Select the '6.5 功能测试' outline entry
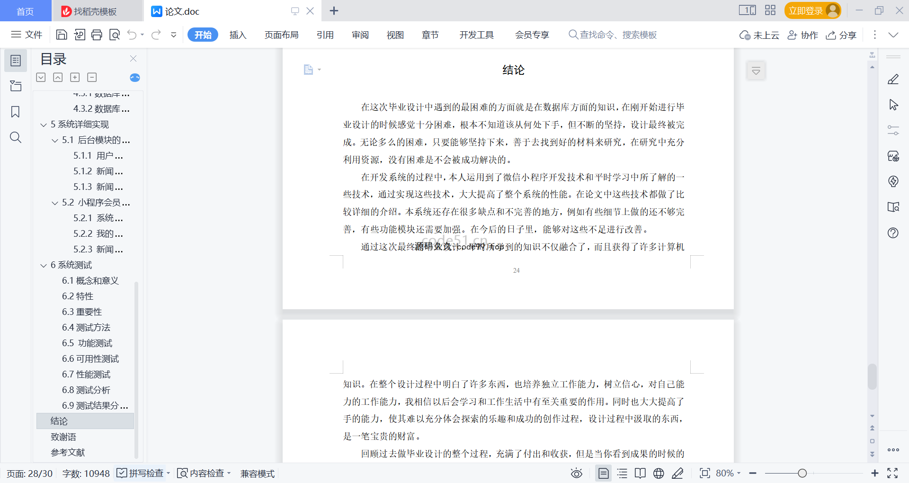The height and width of the screenshot is (483, 909). click(x=87, y=343)
